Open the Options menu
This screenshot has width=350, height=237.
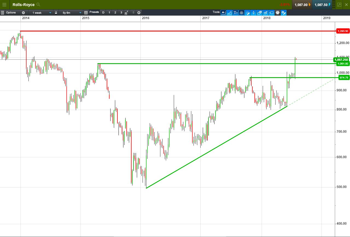11,13
